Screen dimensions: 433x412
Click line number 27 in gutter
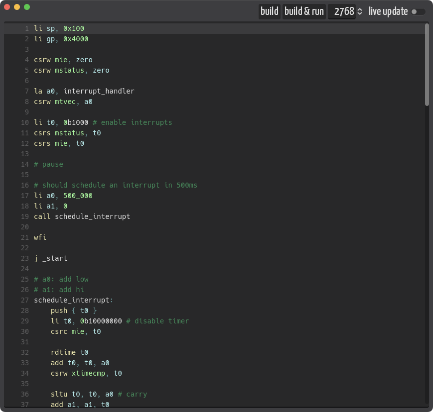click(x=25, y=301)
